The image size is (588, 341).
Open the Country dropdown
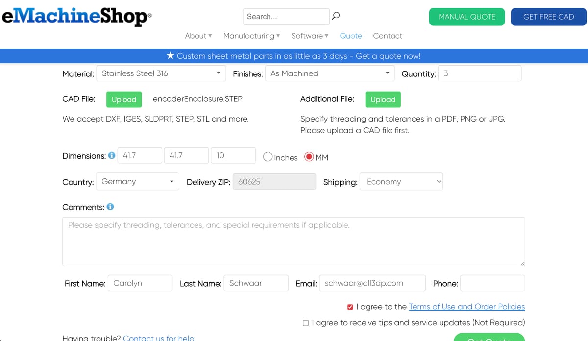[138, 182]
